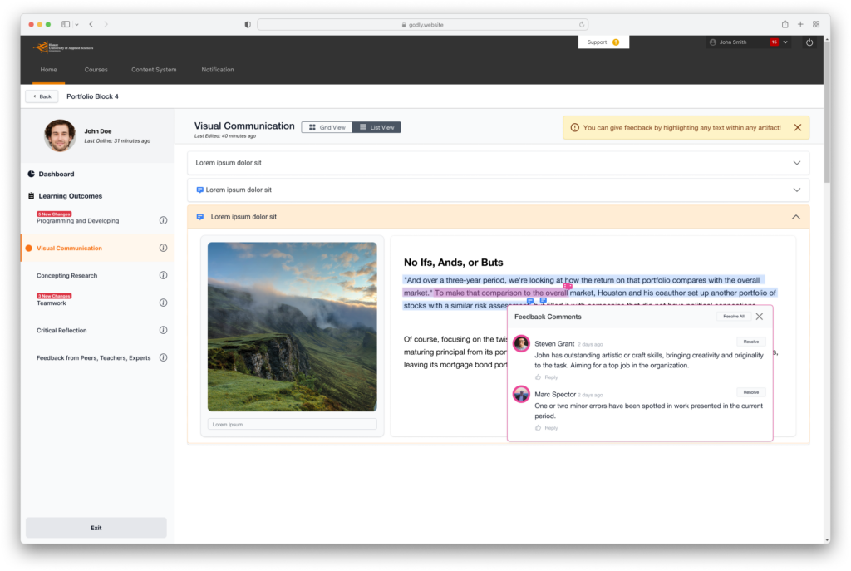Image resolution: width=851 pixels, height=571 pixels.
Task: Dismiss the yellow feedback hint banner
Action: [798, 127]
